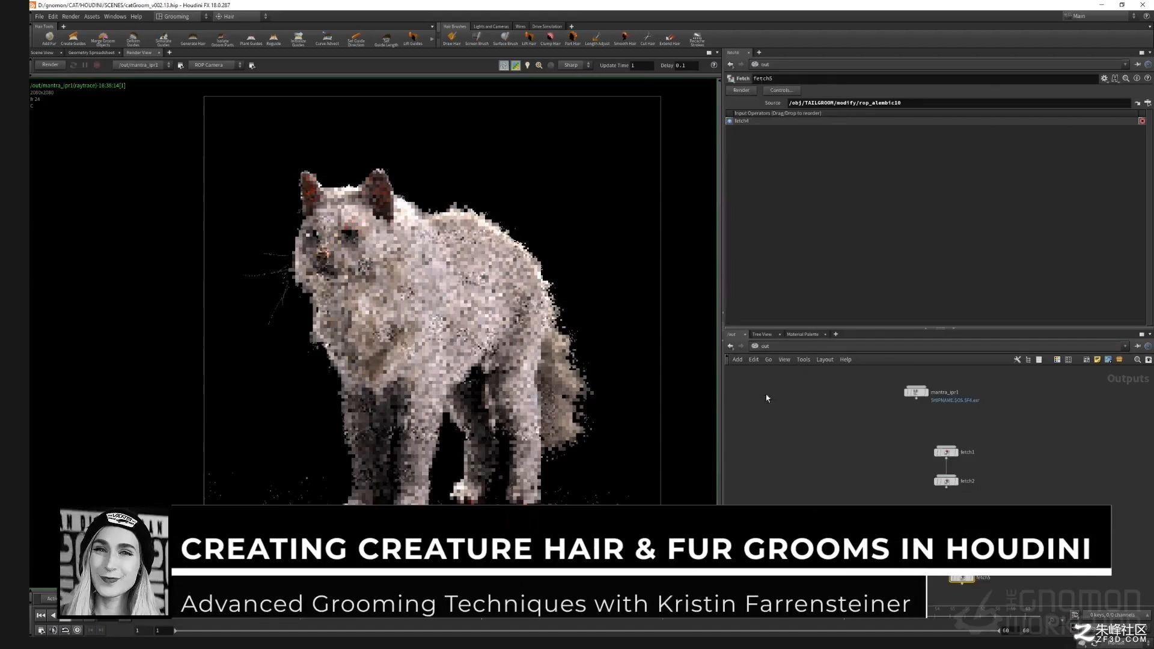Open the Grooming desktop dropdown
Image resolution: width=1154 pixels, height=649 pixels.
click(182, 16)
